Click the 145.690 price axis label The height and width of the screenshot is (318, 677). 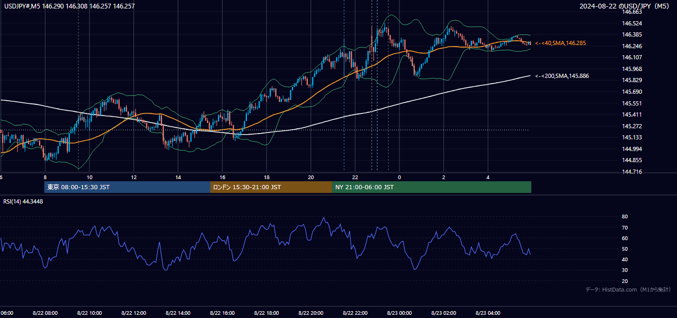tap(632, 92)
